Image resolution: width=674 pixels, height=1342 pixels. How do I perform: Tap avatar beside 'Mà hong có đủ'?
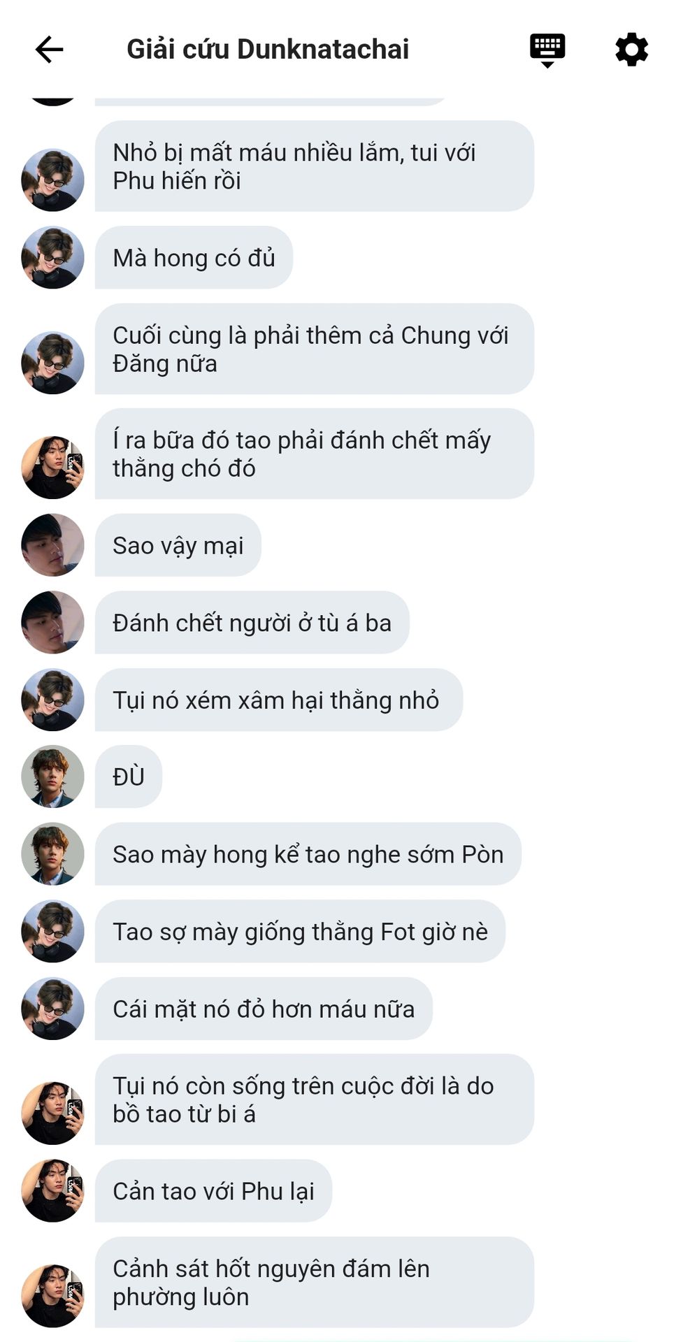coord(53,257)
